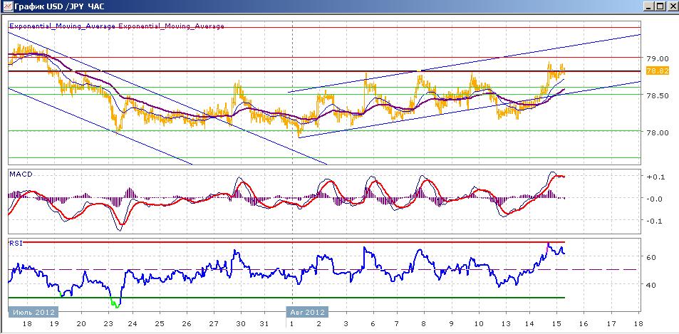
Task: Click date 27 on the time axis
Action: [214, 323]
